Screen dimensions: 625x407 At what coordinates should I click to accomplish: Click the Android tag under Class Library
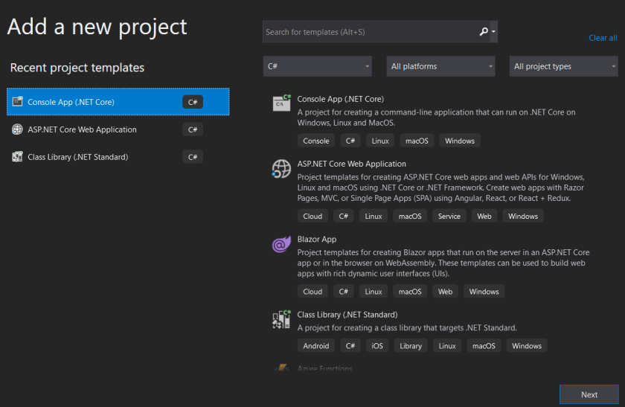(x=315, y=345)
